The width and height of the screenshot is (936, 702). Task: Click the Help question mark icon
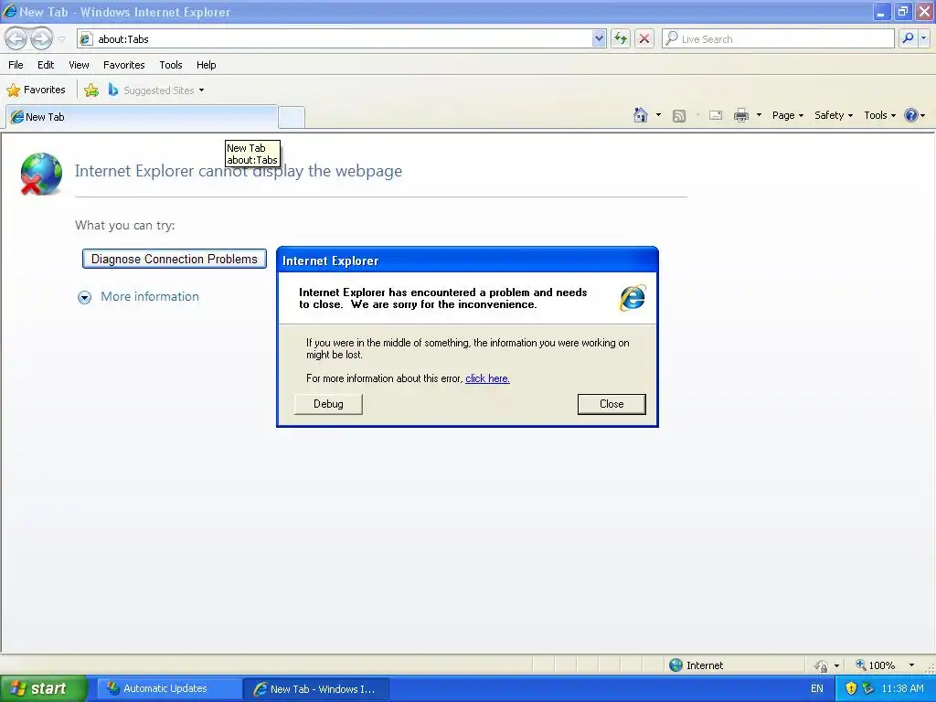tap(911, 115)
